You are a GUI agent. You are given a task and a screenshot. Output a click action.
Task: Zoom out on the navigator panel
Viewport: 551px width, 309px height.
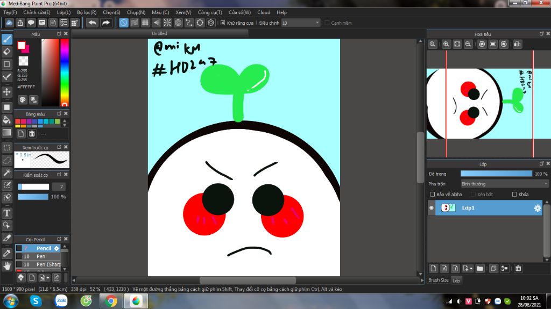coord(468,44)
